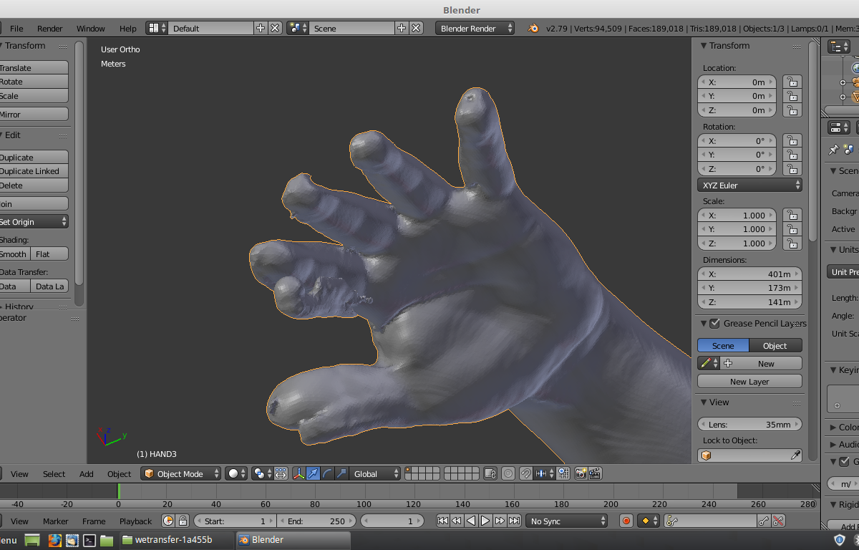Click the pin icon in Properties editor
Screen dimensions: 859x550
coord(833,150)
